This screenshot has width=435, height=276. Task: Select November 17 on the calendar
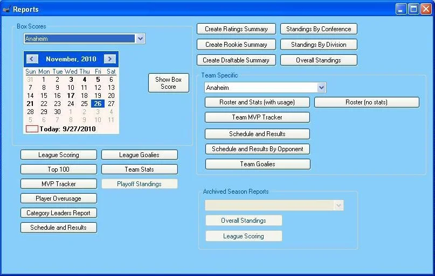point(71,96)
